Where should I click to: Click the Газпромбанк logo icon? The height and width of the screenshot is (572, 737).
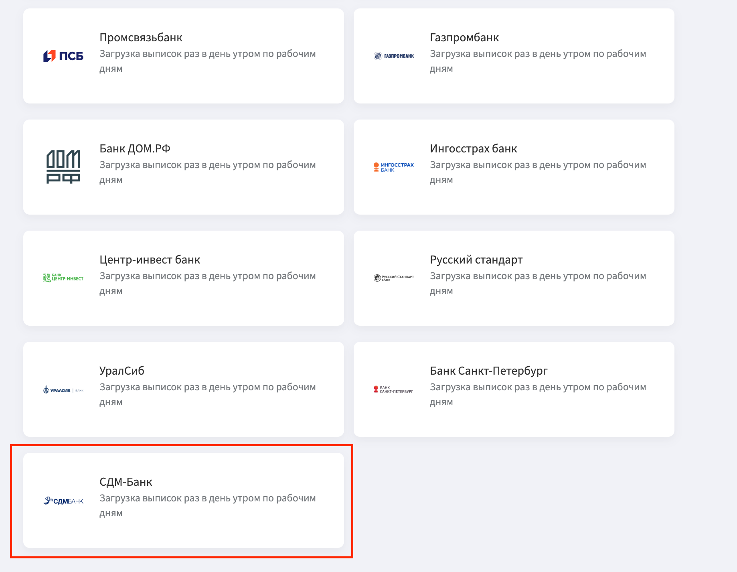[x=394, y=56]
